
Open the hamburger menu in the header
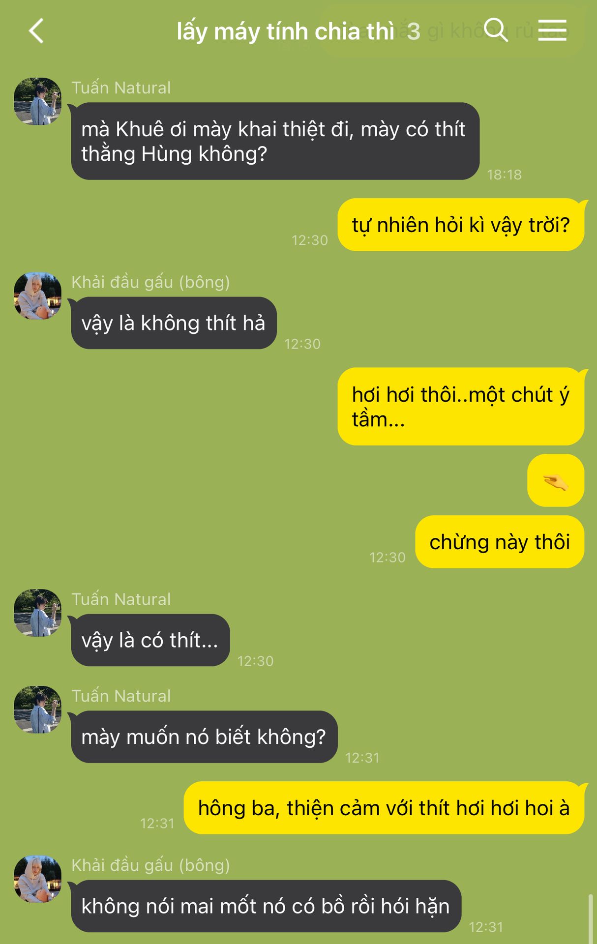coord(552,30)
